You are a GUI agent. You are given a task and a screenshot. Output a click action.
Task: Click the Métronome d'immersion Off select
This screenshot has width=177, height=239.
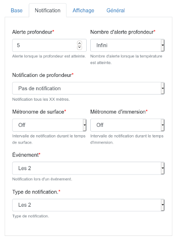point(127,125)
